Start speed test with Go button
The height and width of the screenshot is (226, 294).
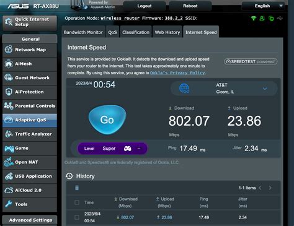[107, 120]
